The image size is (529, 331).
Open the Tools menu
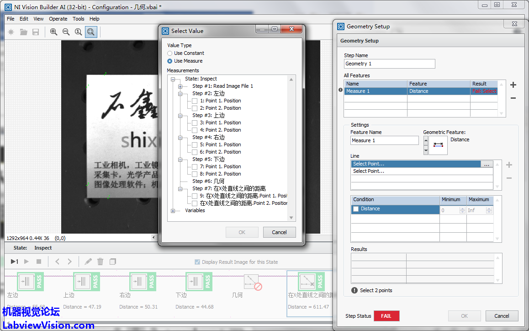point(79,19)
